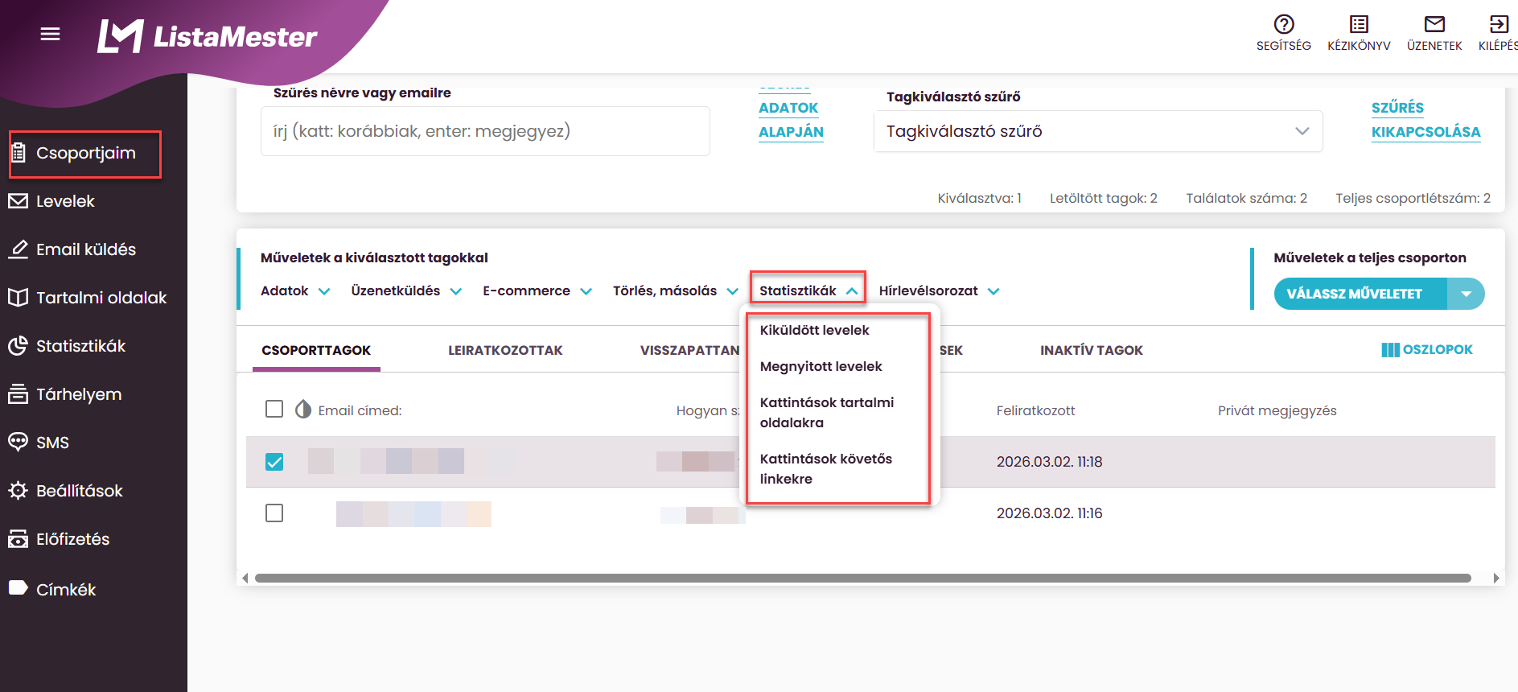
Task: Click the Statisztikák pie chart sidebar icon
Action: pos(18,346)
